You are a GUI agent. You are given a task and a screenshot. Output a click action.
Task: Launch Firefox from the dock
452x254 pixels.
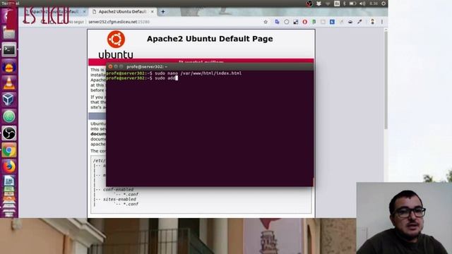click(x=9, y=167)
